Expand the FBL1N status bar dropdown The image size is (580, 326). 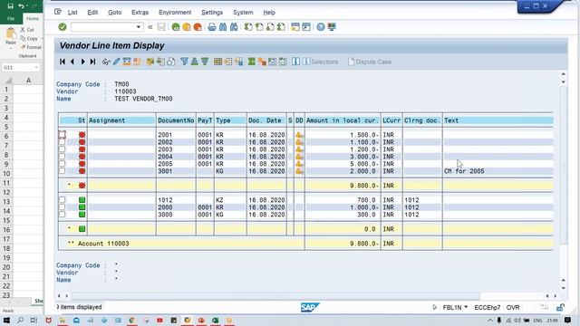click(466, 307)
